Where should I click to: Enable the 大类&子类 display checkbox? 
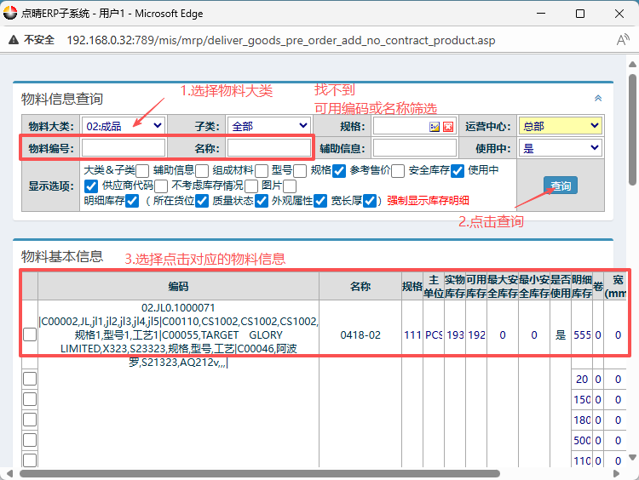142,170
